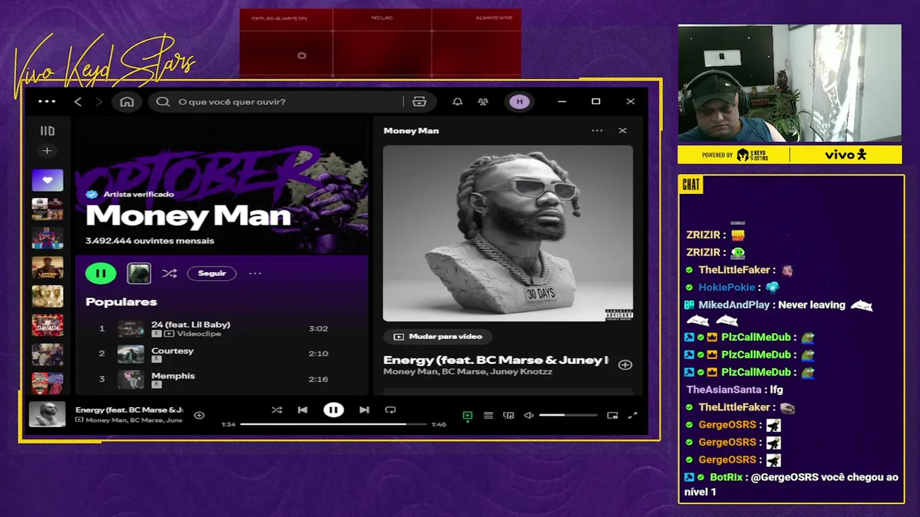
Task: Play the track Courtesy
Action: click(172, 350)
